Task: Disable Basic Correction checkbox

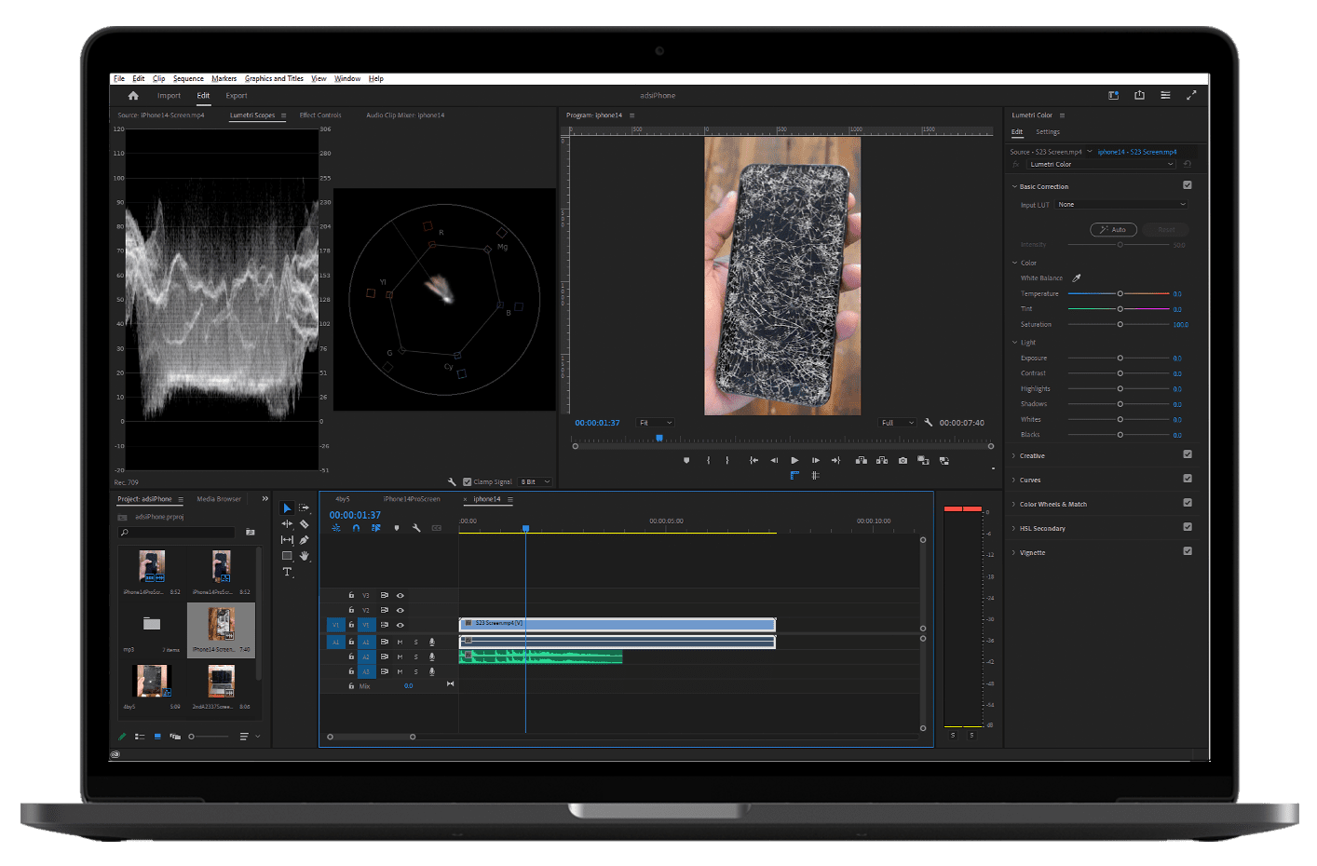Action: (x=1188, y=185)
